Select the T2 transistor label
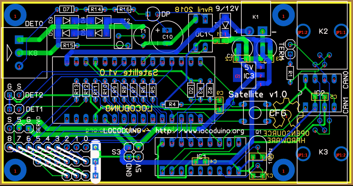The height and width of the screenshot is (186, 353). pyautogui.click(x=127, y=21)
